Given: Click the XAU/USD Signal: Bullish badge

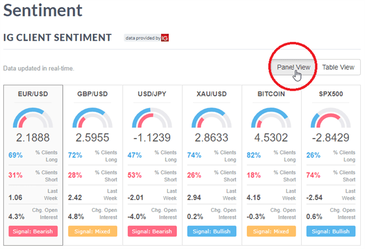Looking at the screenshot, I should (212, 231).
